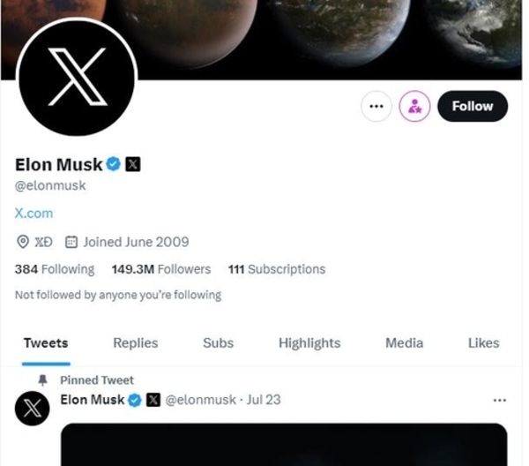The height and width of the screenshot is (466, 529).
Task: Click the X affiliation badge by profile name
Action: pos(132,164)
